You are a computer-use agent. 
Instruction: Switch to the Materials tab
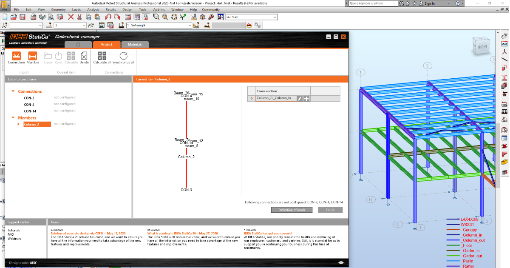coord(135,44)
